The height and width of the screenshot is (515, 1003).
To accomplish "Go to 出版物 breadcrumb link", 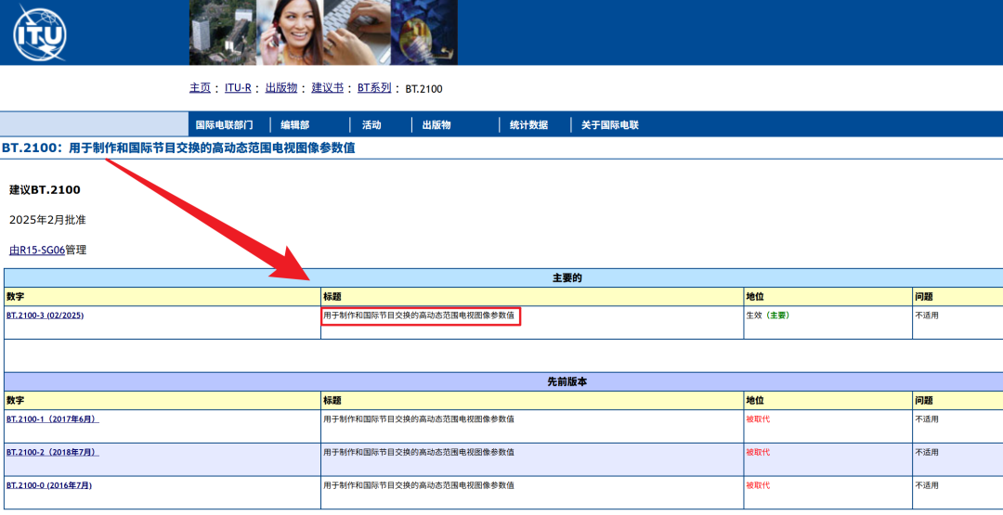I will pyautogui.click(x=281, y=88).
